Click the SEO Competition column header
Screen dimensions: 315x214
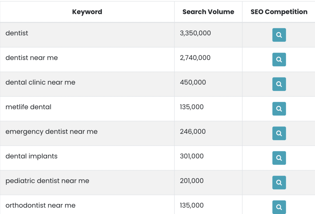tap(279, 12)
